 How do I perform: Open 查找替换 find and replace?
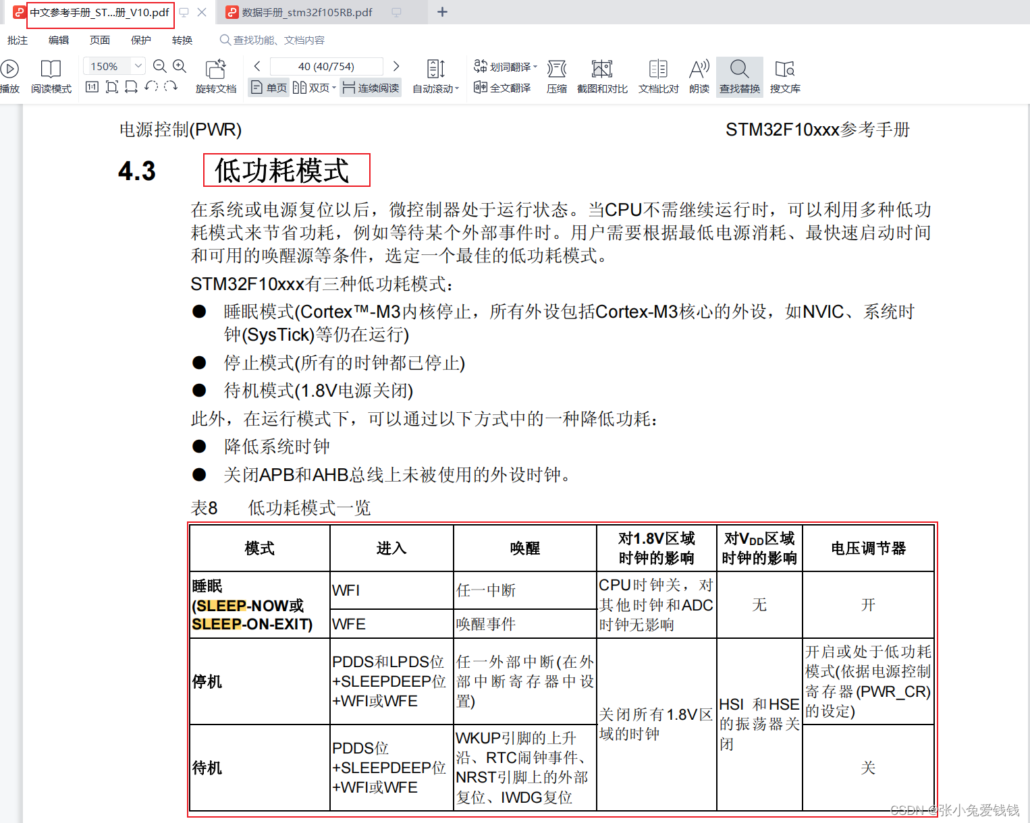pyautogui.click(x=740, y=77)
